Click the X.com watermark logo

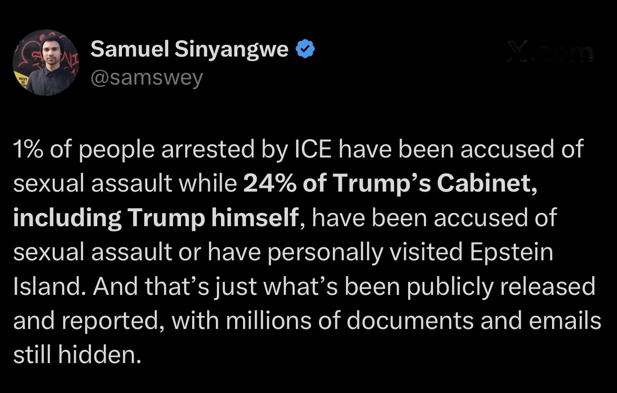(550, 52)
